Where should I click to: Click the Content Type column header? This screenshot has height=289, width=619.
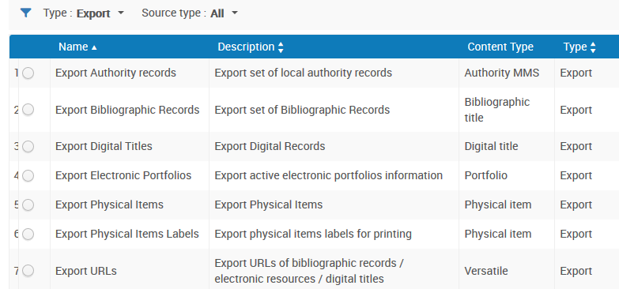click(x=500, y=47)
